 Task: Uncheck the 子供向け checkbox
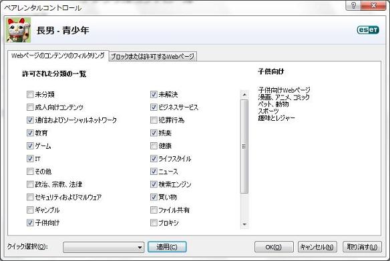coord(30,223)
